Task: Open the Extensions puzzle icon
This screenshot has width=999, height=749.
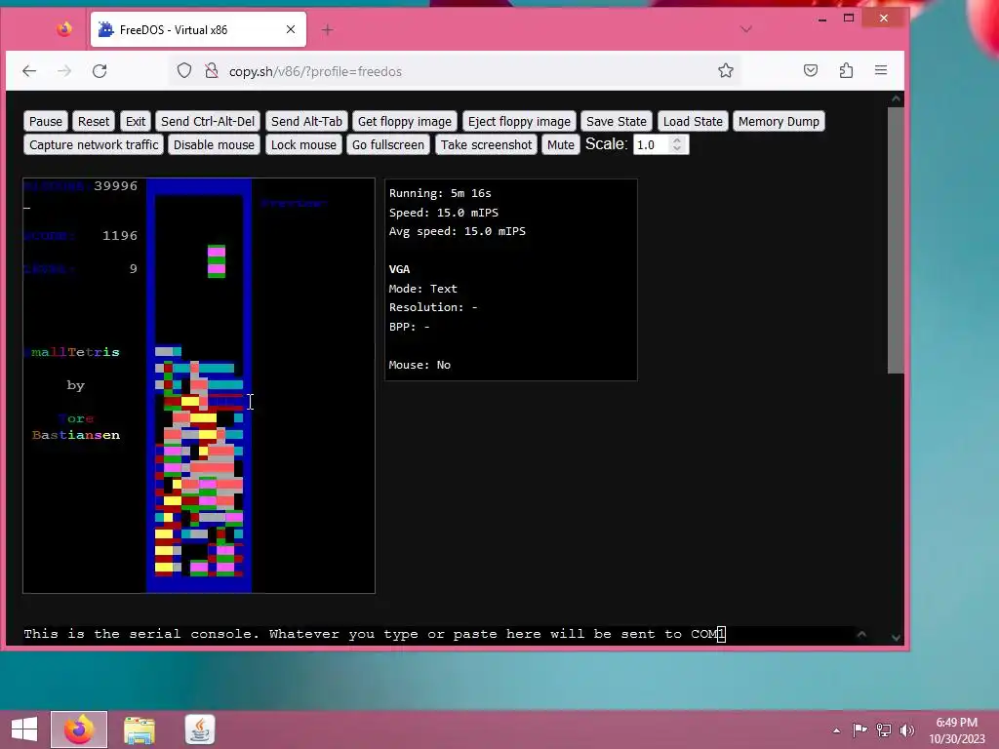Action: [x=846, y=70]
